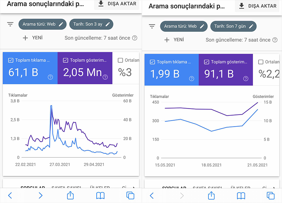Open tabs overview icon on left screen

click(130, 195)
